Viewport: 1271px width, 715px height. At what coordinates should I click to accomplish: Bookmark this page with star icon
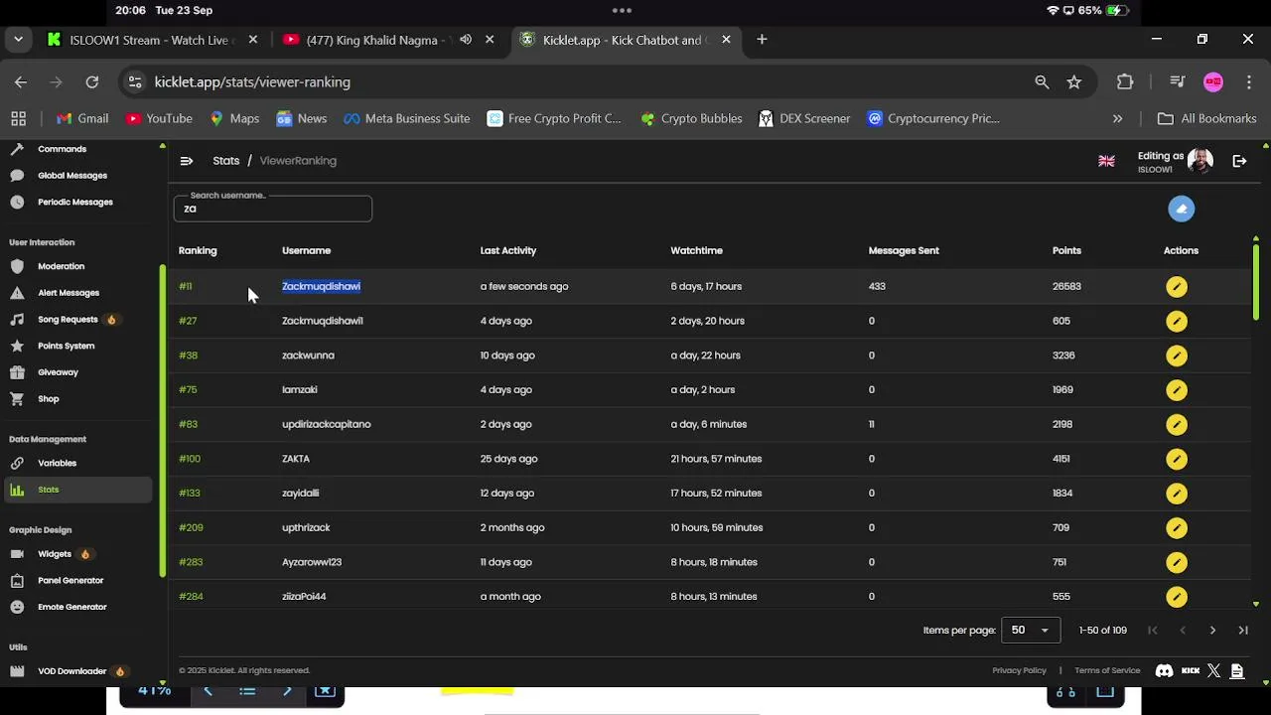pos(1073,82)
